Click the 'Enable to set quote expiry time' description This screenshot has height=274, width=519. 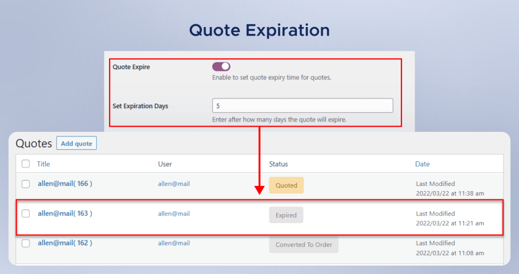pos(272,77)
